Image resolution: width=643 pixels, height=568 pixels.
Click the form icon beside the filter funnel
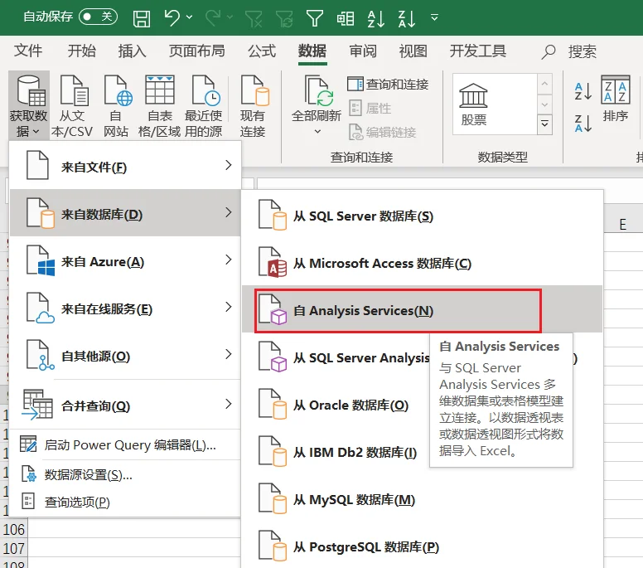click(346, 18)
